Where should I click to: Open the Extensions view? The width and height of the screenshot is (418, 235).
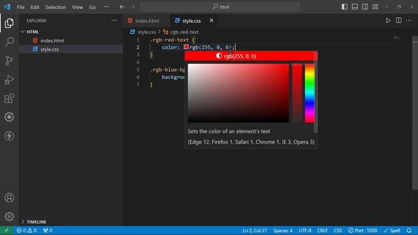(9, 99)
